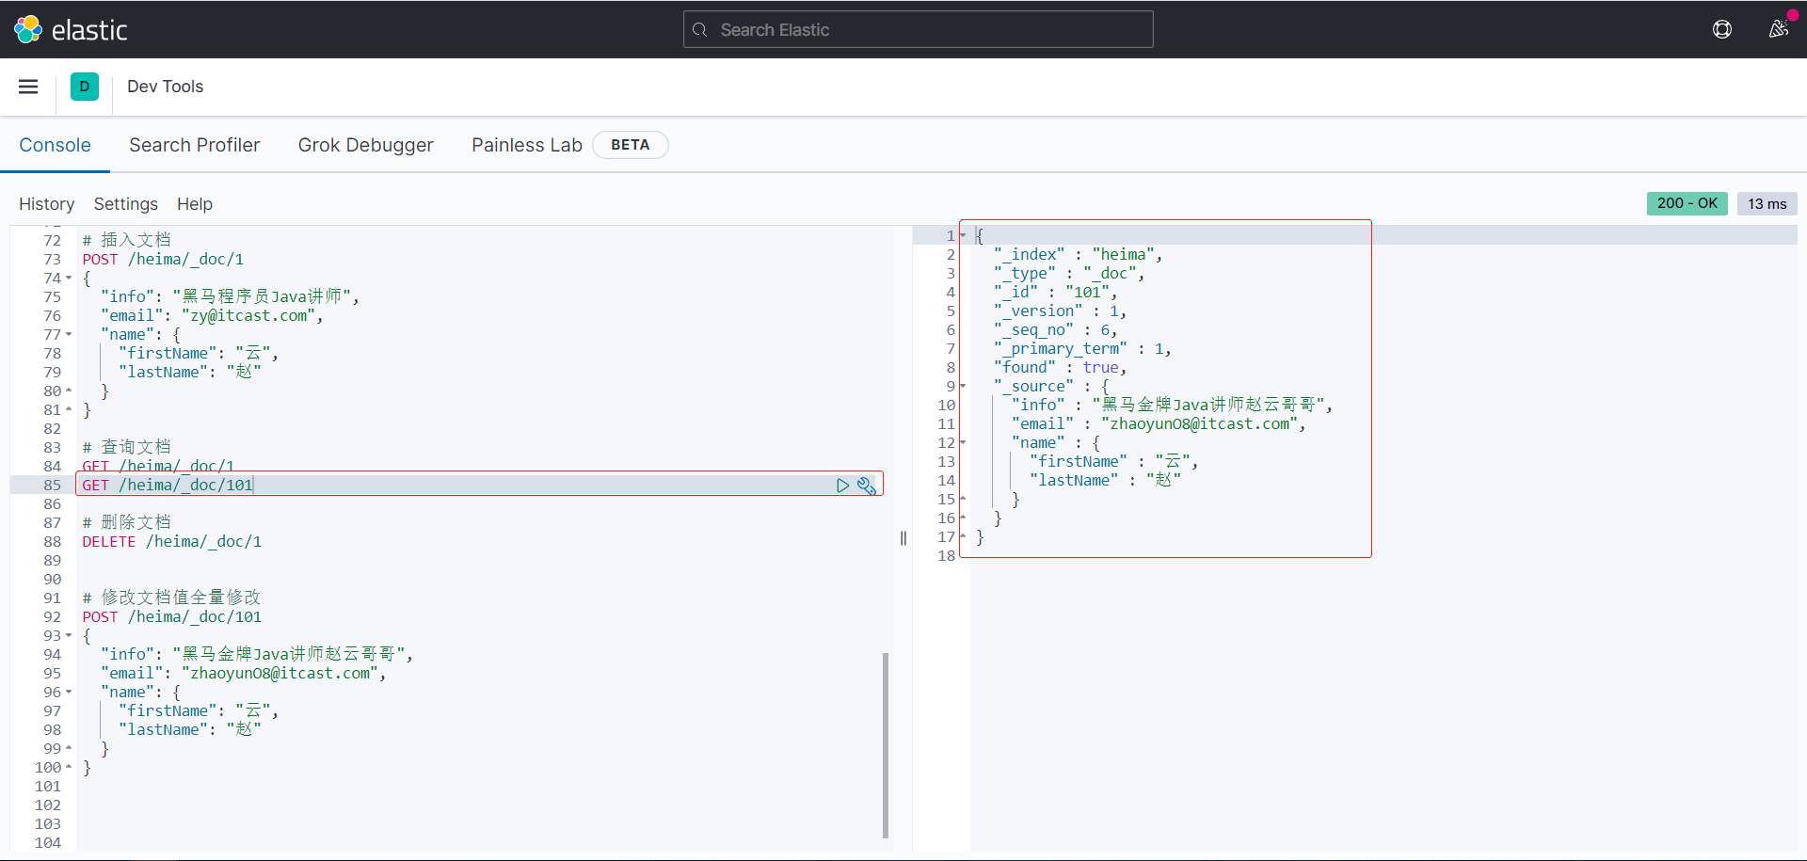This screenshot has height=861, width=1807.
Task: Click the "found" : true response line
Action: point(1060,368)
